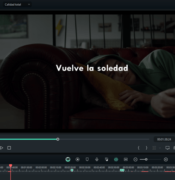Start playback with the play button
The height and width of the screenshot is (180, 175).
(2, 148)
